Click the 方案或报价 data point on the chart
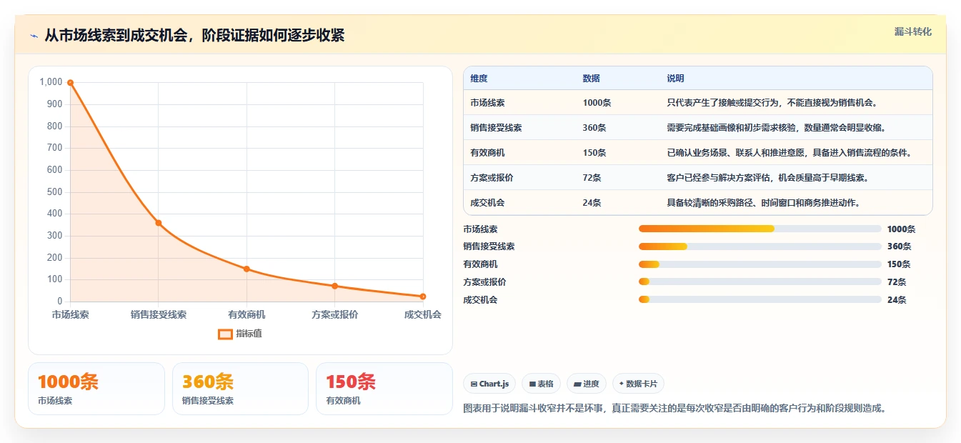Viewport: 961px width, 443px height. point(335,286)
